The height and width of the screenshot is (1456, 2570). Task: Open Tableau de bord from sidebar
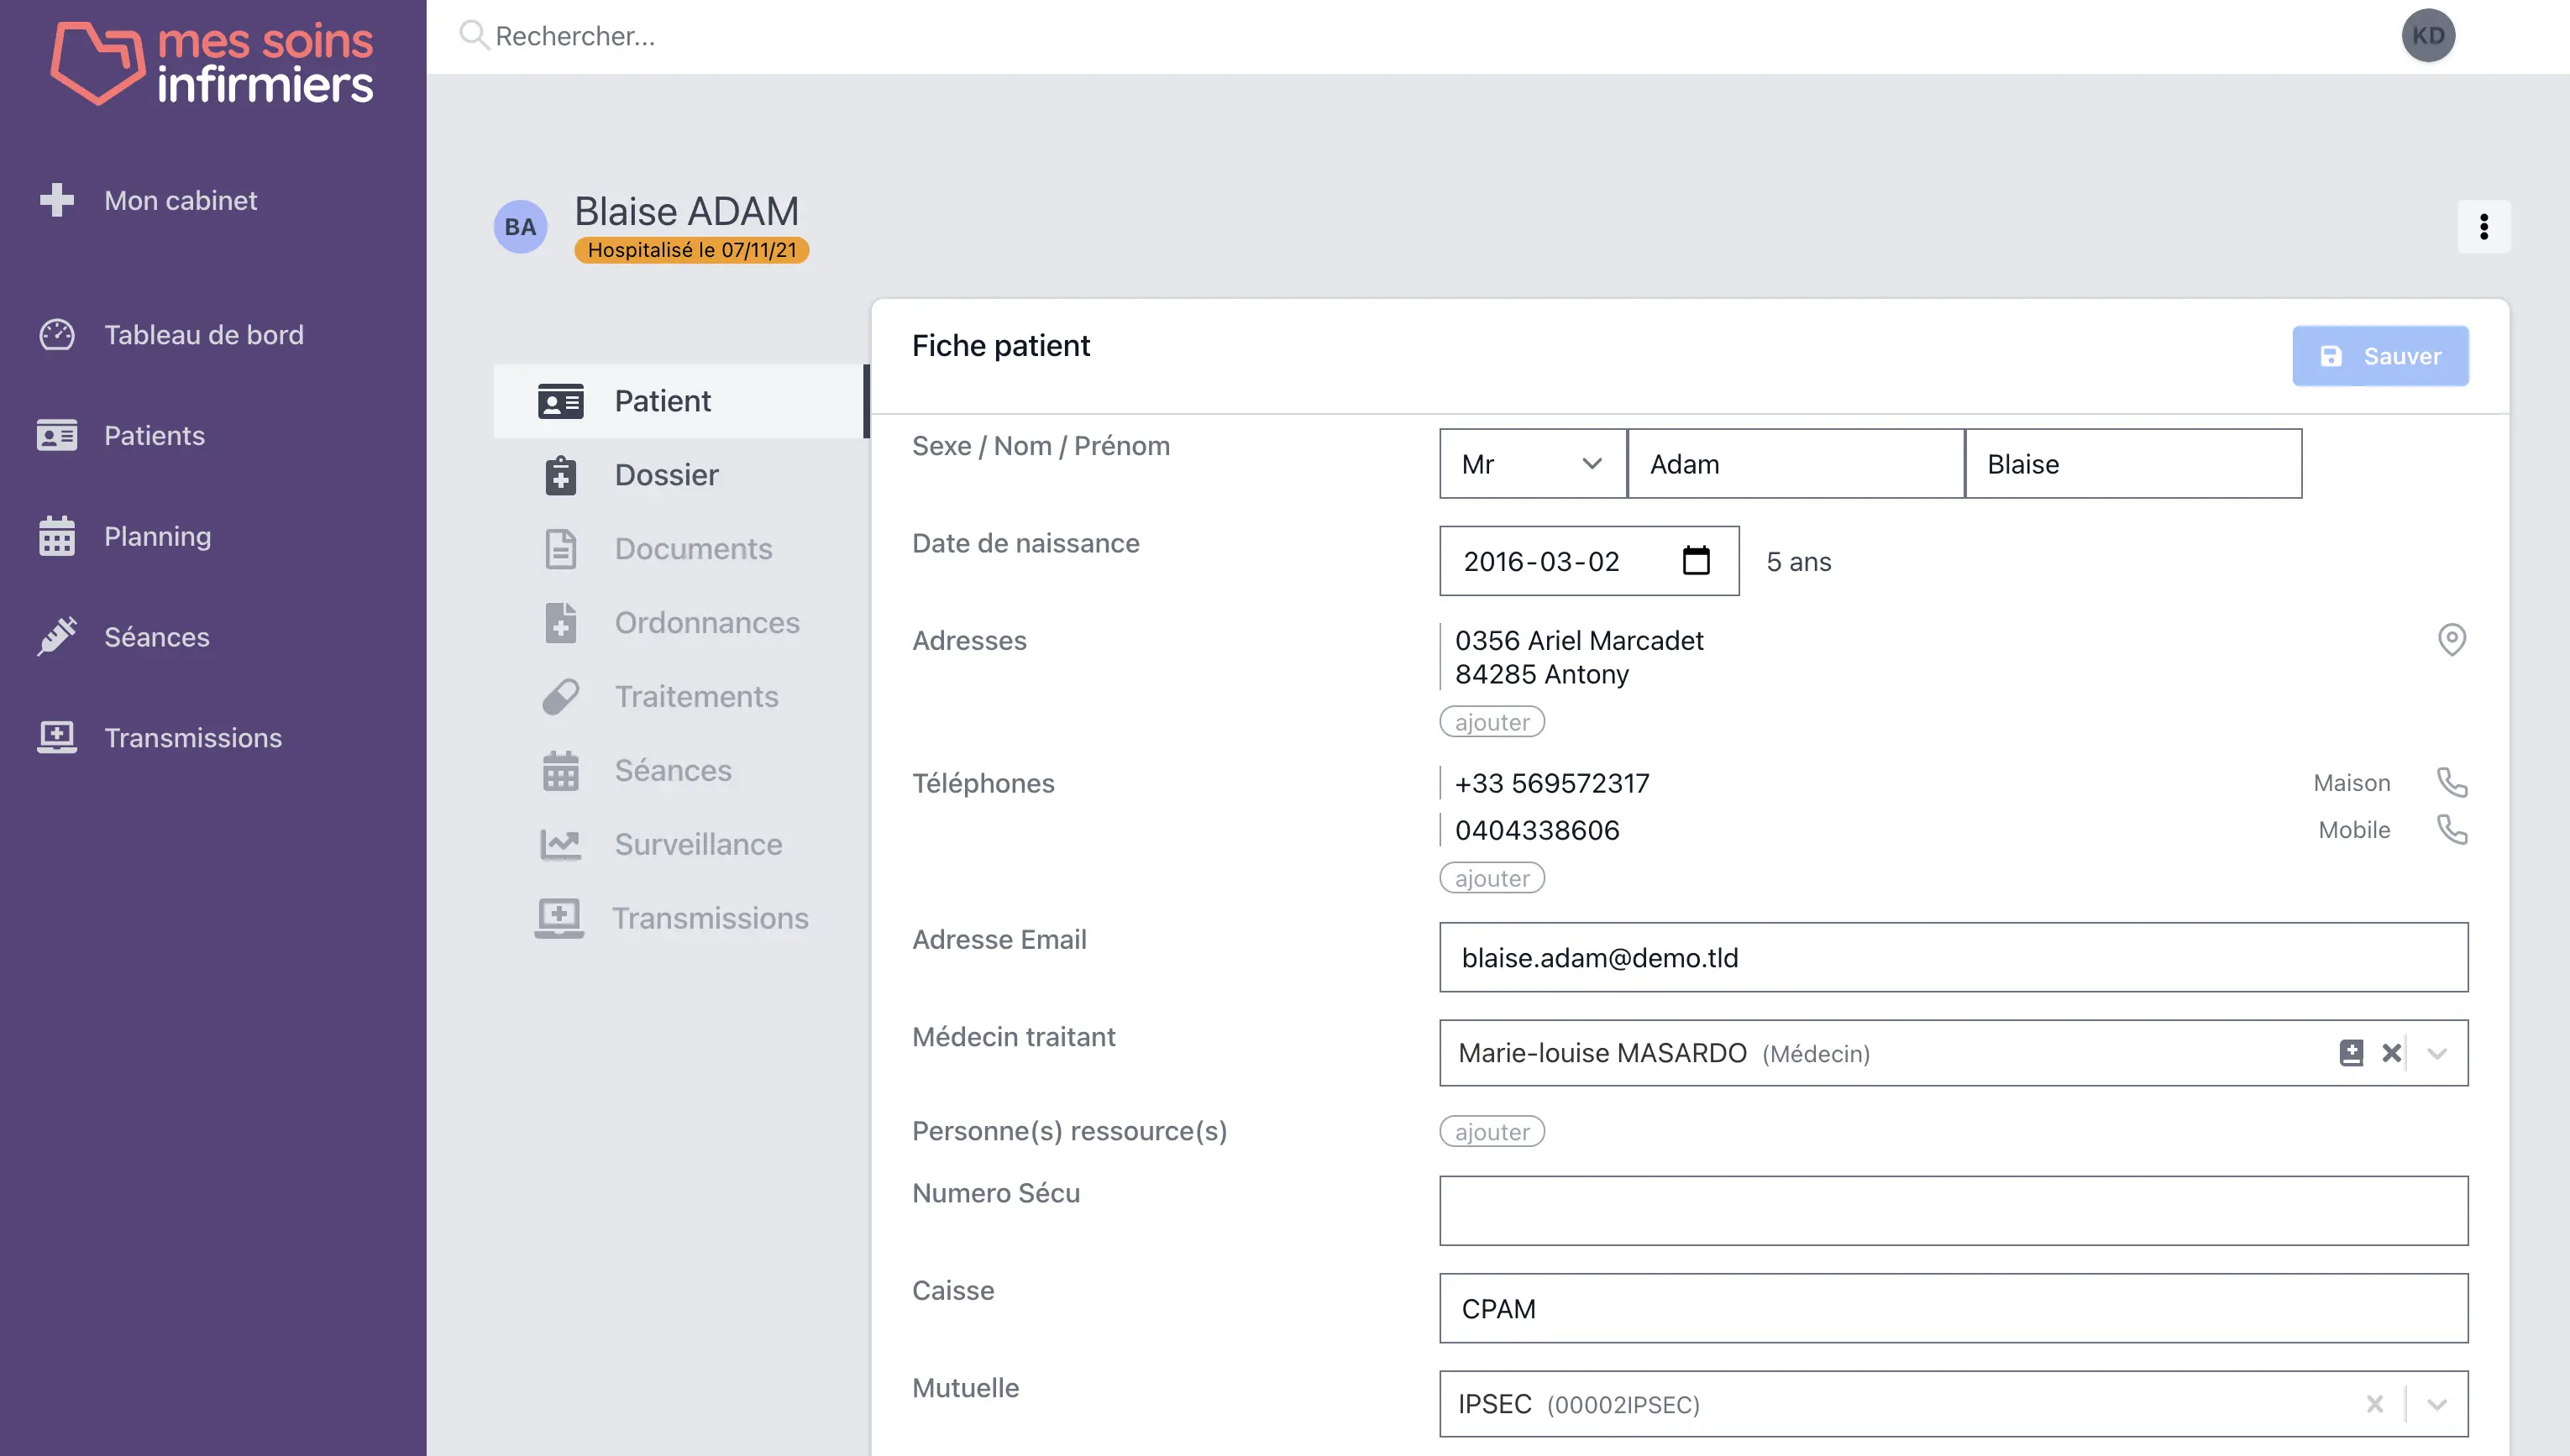204,334
